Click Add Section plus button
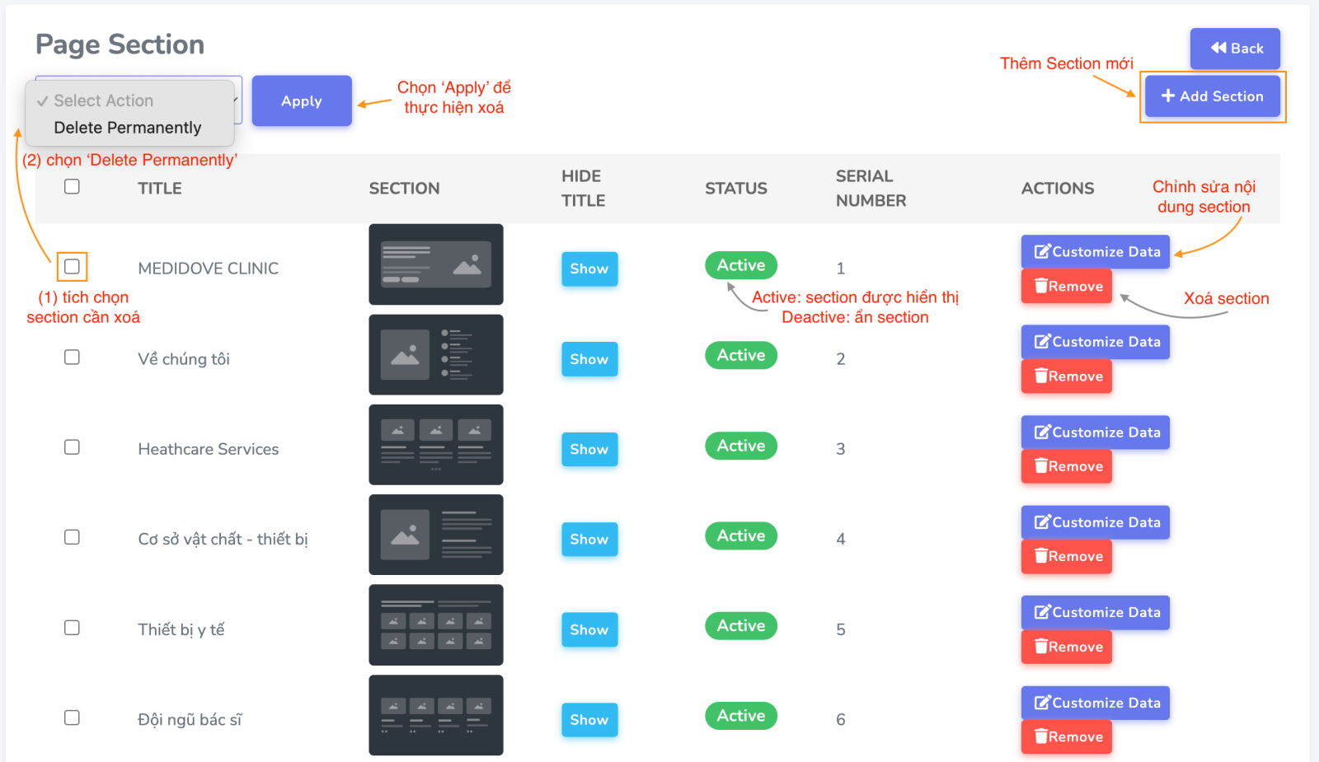 (1212, 96)
